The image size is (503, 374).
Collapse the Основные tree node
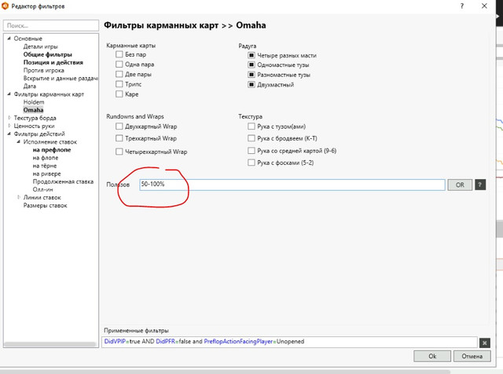tap(9, 38)
